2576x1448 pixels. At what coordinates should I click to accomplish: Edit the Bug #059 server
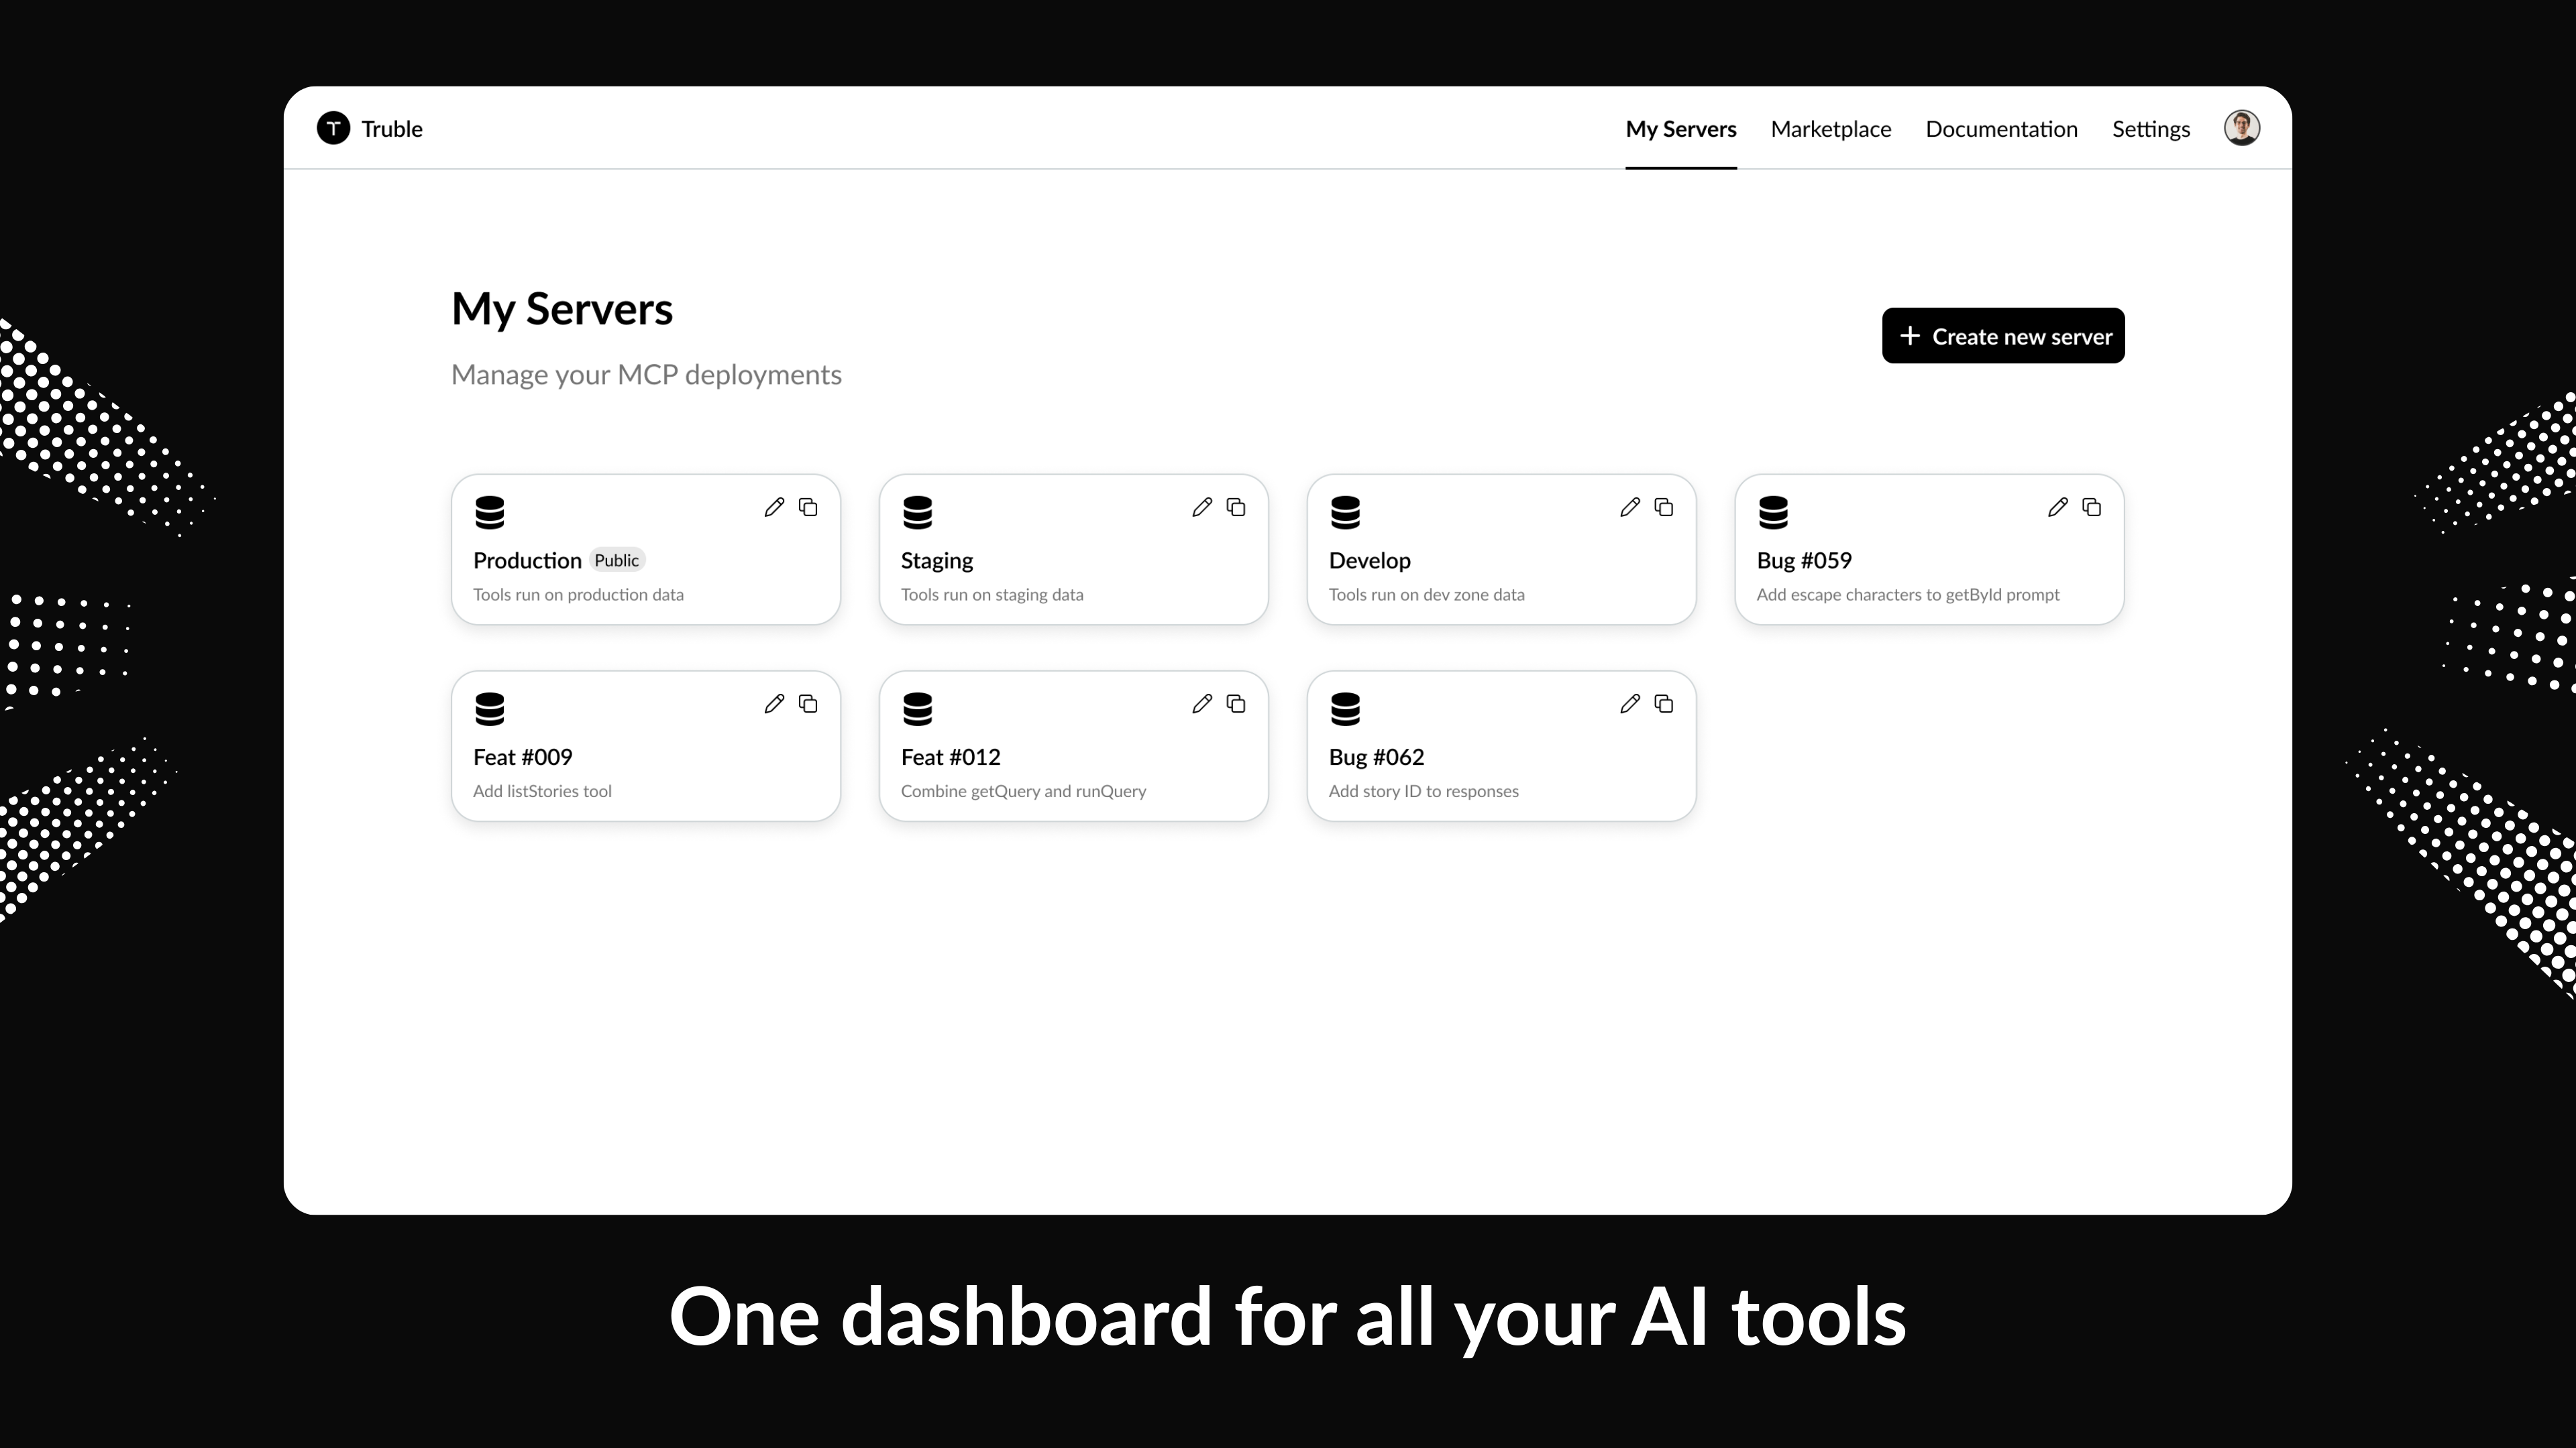[2058, 507]
